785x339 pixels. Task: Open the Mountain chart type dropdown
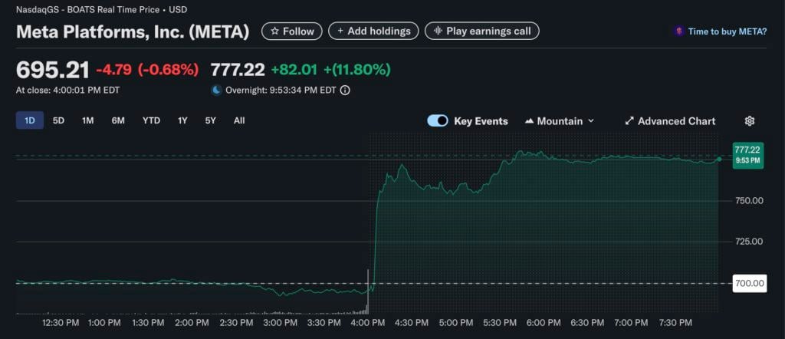(x=559, y=120)
